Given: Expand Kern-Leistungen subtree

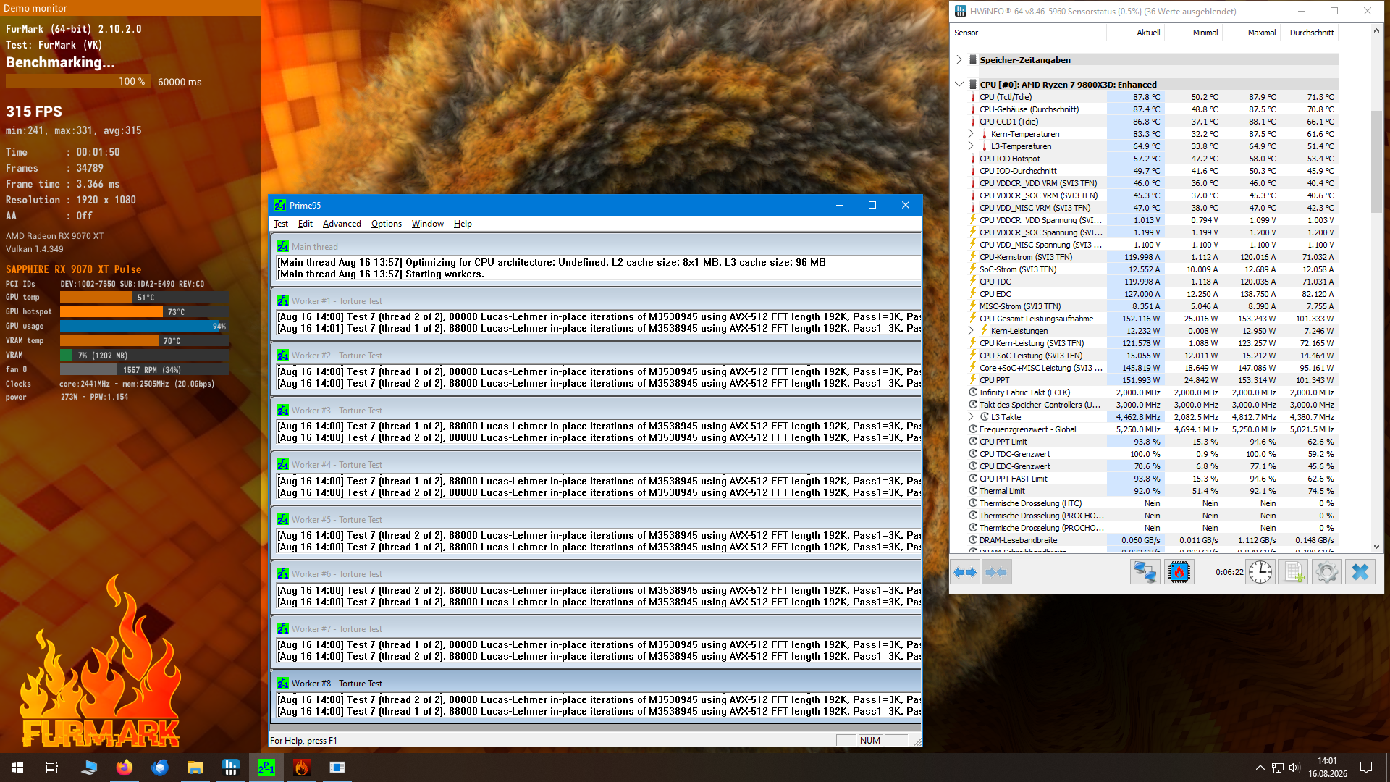Looking at the screenshot, I should [971, 331].
